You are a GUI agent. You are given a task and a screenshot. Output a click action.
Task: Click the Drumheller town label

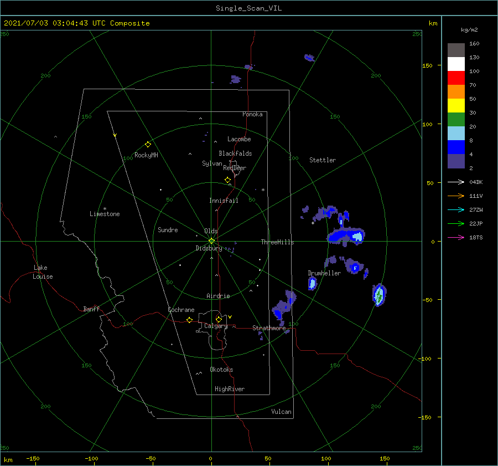point(324,273)
